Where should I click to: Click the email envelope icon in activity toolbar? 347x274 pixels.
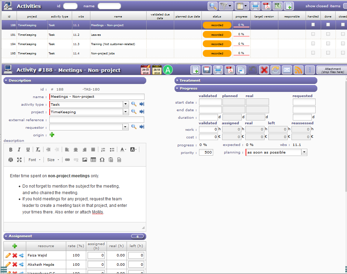(287, 70)
